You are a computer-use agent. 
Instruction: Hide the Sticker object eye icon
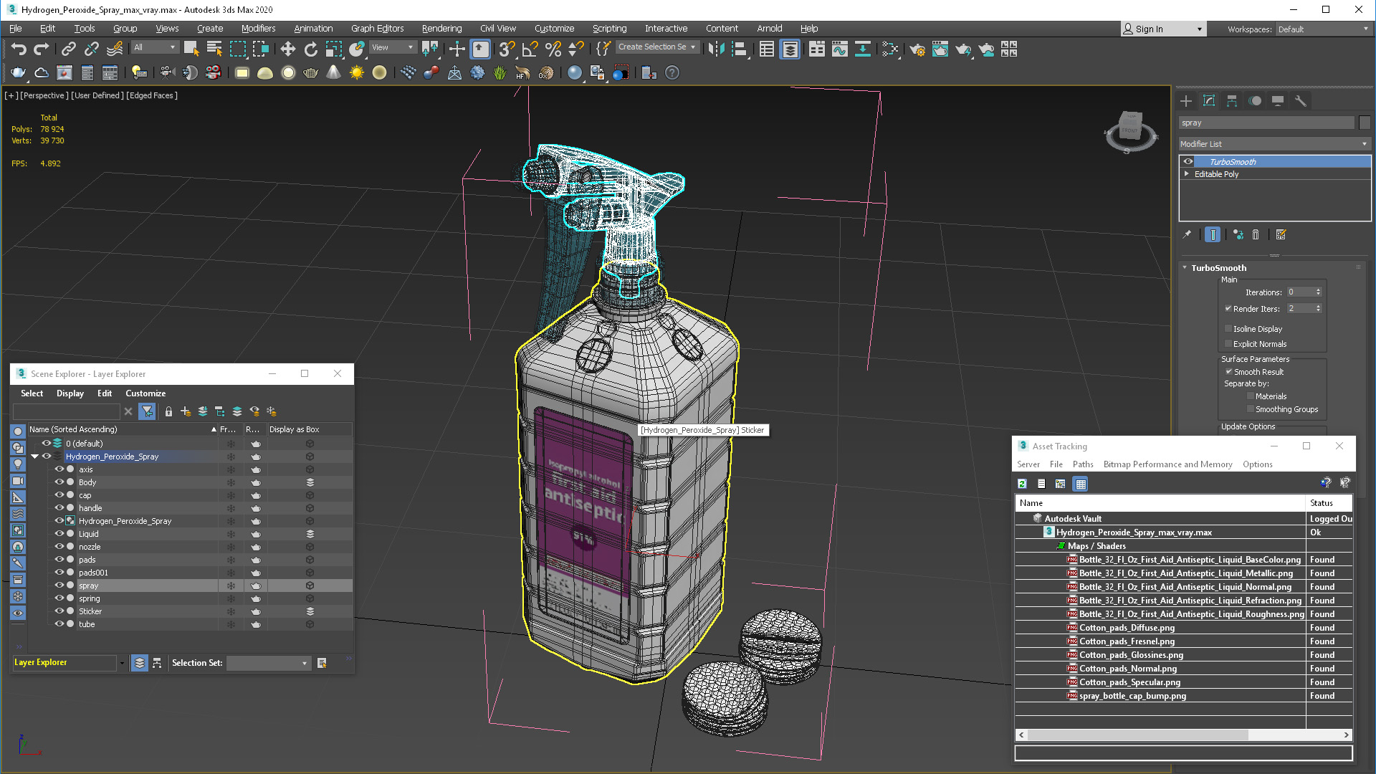(x=59, y=611)
